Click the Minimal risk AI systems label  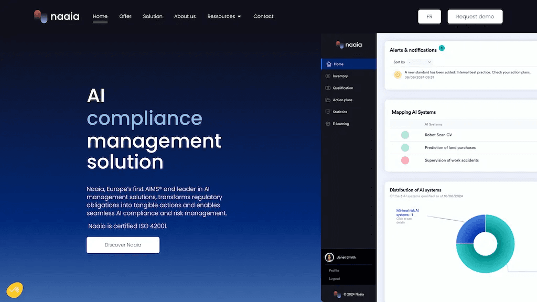click(x=407, y=213)
